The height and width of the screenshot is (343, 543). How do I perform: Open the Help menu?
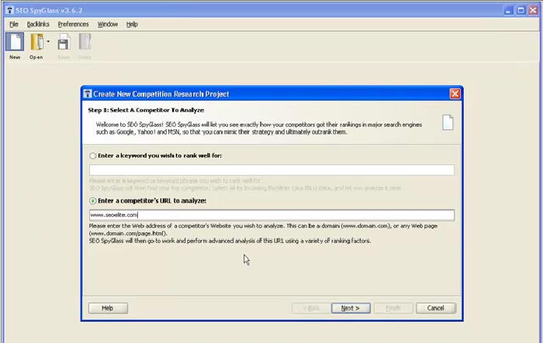coord(132,24)
